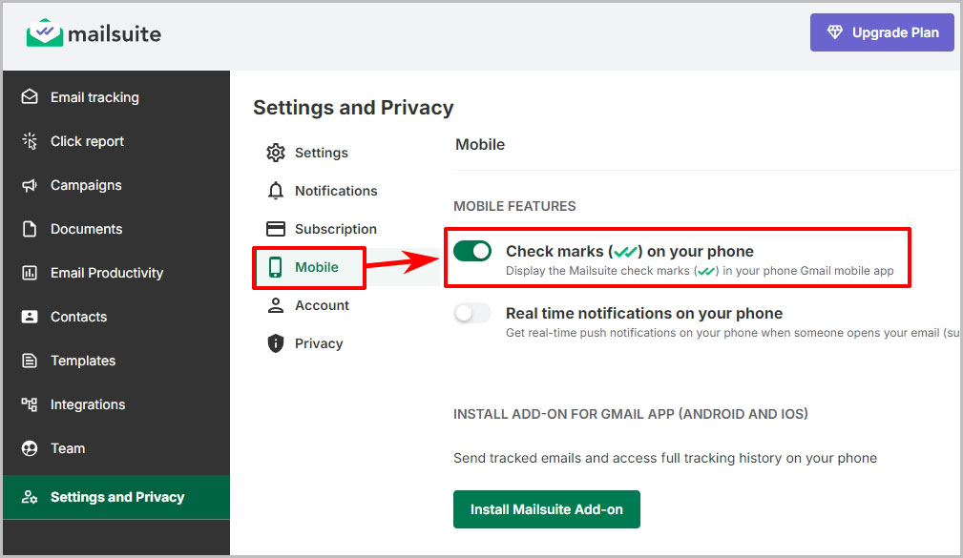The image size is (963, 558).
Task: Click the person icon beside Account
Action: [276, 305]
